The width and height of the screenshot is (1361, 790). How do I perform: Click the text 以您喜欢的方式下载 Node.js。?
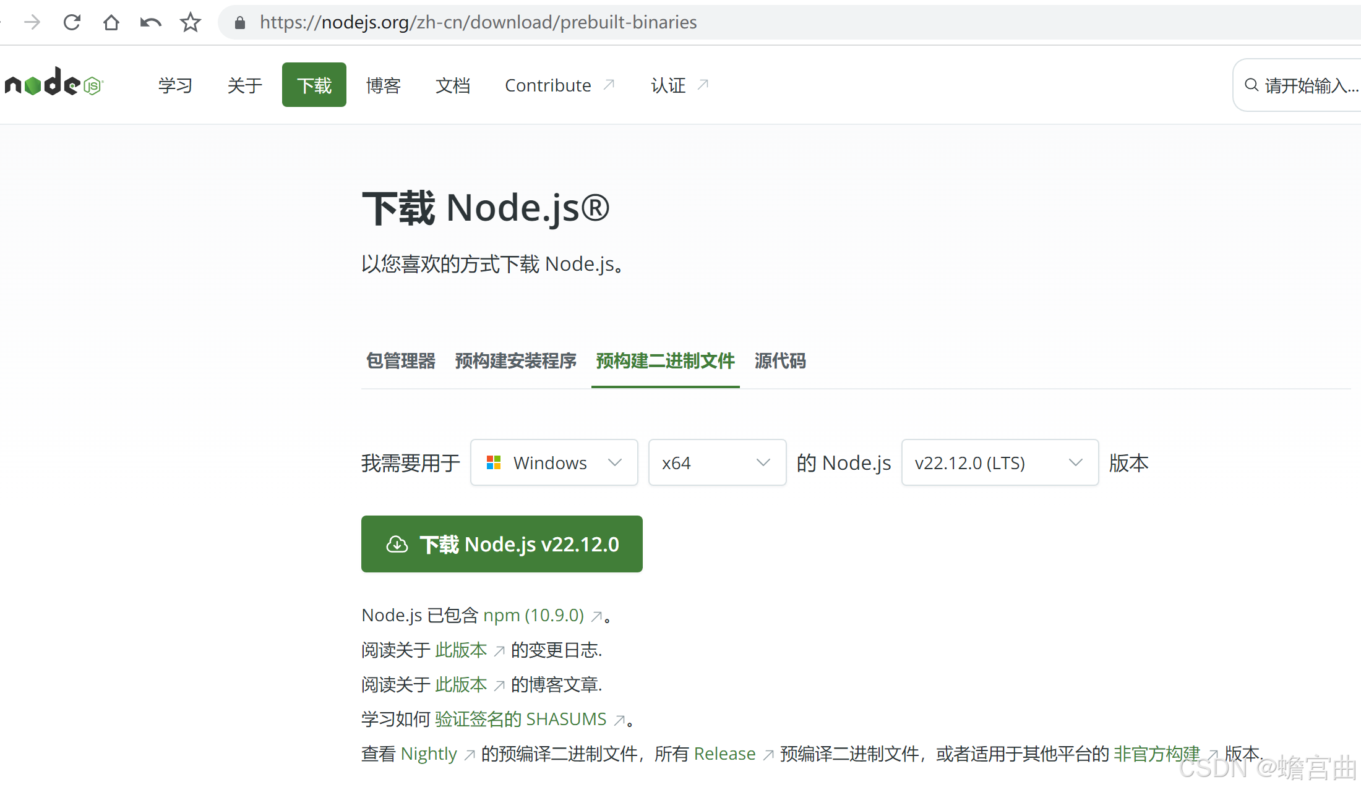(x=492, y=264)
